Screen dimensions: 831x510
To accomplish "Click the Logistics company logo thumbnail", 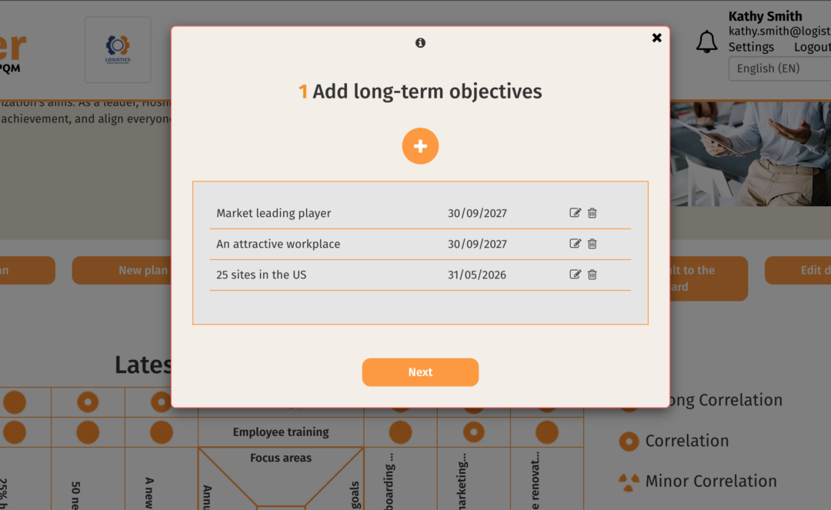I will (x=118, y=50).
